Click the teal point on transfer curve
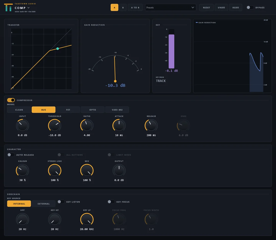 click(x=57, y=49)
